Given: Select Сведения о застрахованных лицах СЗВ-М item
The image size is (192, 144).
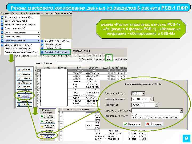Looking at the screenshot, I should click(x=21, y=52).
